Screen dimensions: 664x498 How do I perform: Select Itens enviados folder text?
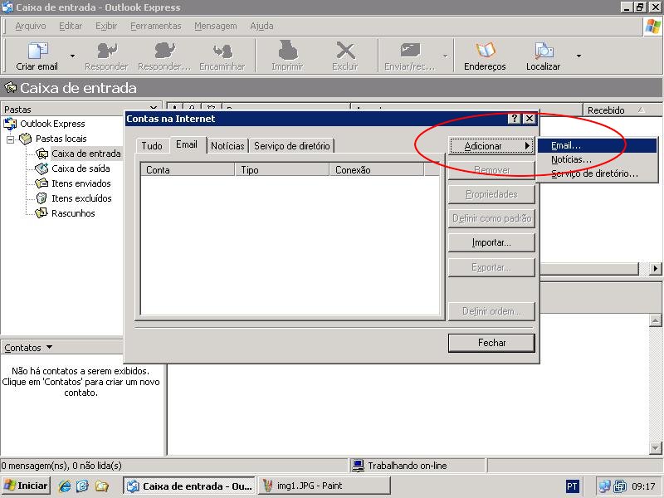point(81,183)
